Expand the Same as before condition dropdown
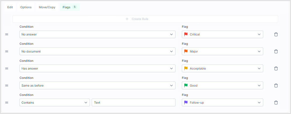291x114 pixels. pos(97,85)
